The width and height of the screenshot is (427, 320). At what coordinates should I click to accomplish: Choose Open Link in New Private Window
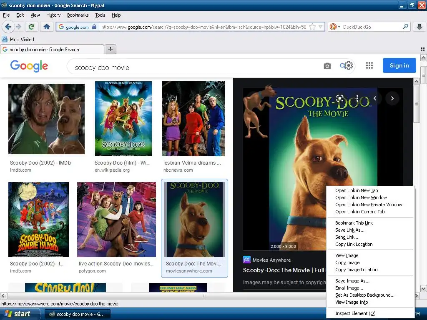(x=369, y=205)
